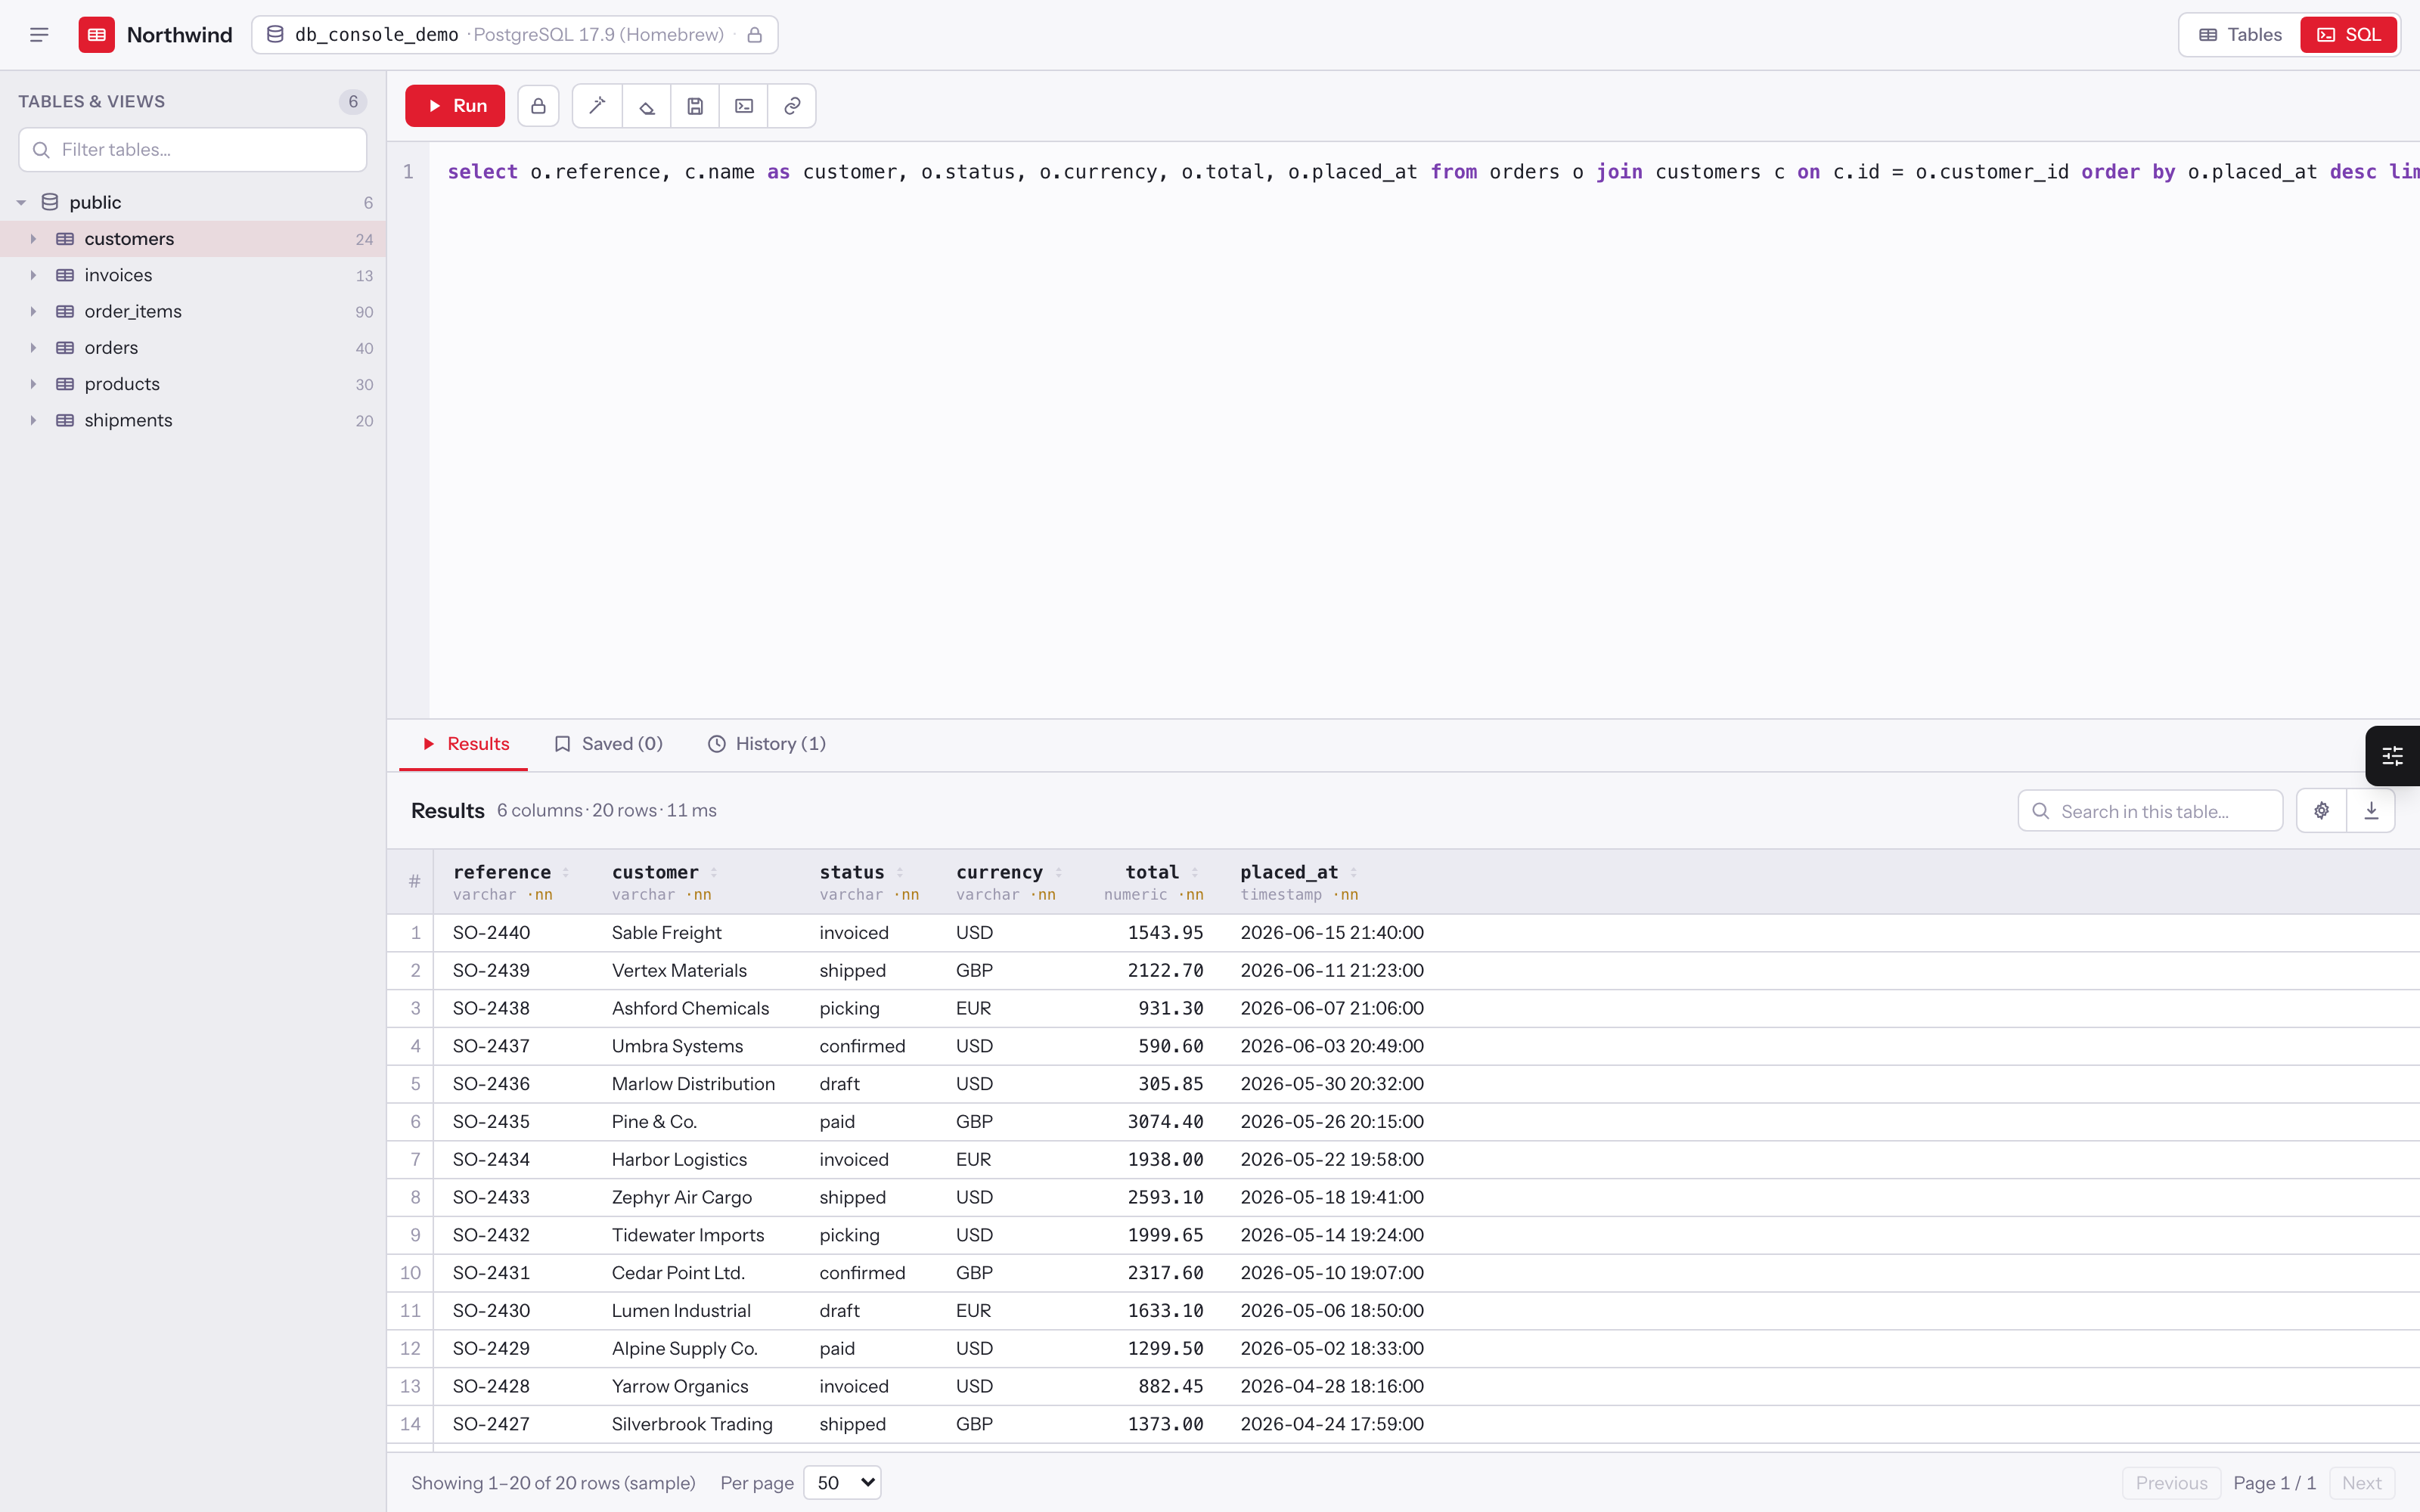
Task: Click the results column settings gear icon
Action: pyautogui.click(x=2321, y=811)
